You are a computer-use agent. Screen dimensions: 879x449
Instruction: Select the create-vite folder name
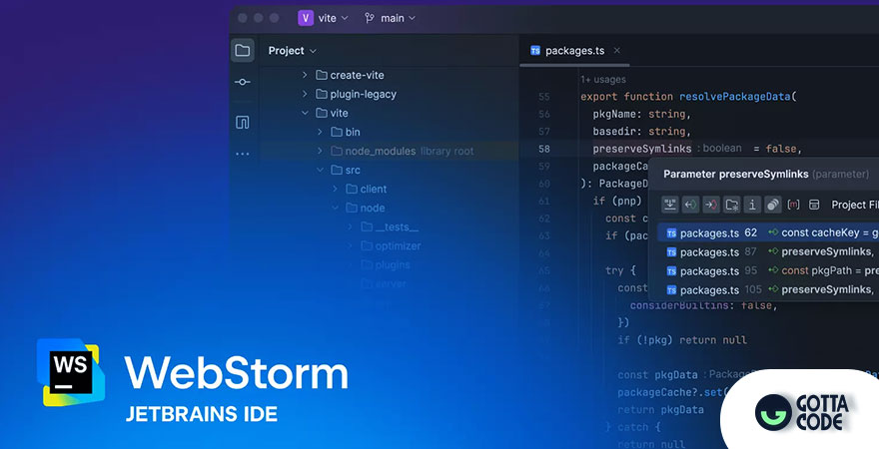point(357,75)
